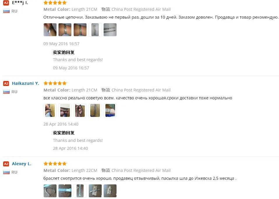Click the Russian flag under Alexey L.
The image size is (279, 199).
coord(6,172)
